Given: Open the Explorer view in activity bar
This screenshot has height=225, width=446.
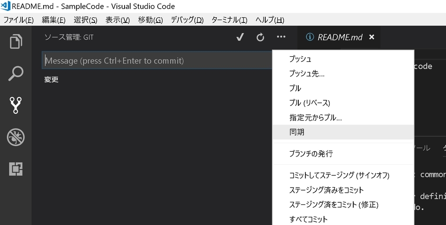Looking at the screenshot, I should coord(16,41).
